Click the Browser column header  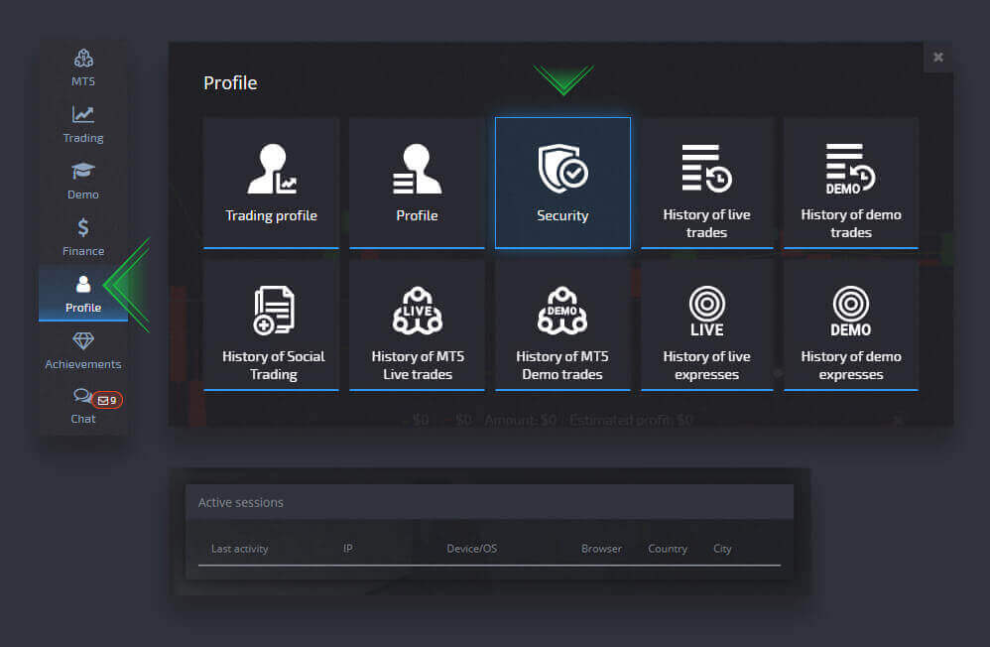(x=601, y=549)
